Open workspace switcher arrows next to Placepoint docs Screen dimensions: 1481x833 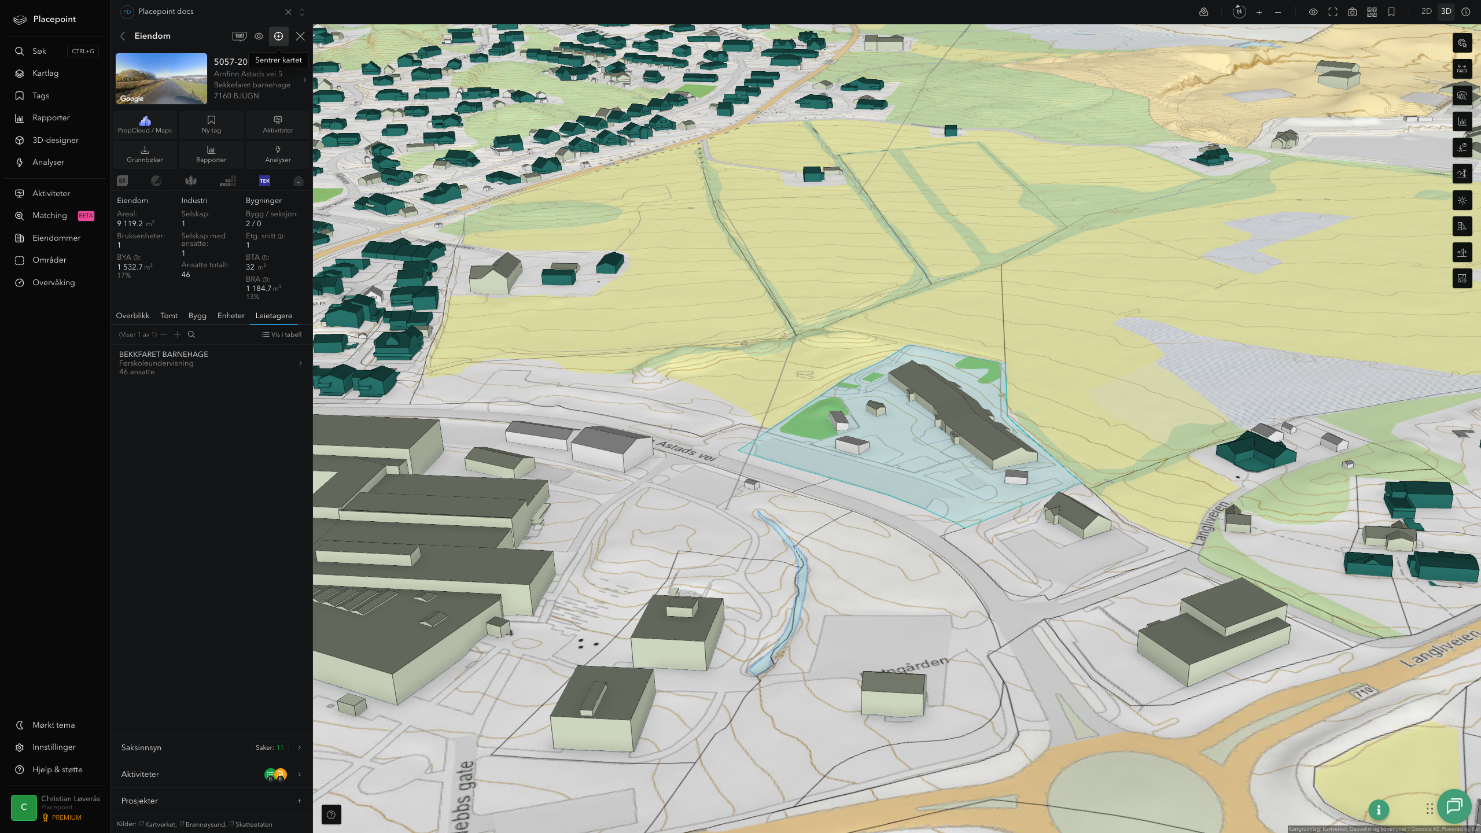(301, 12)
